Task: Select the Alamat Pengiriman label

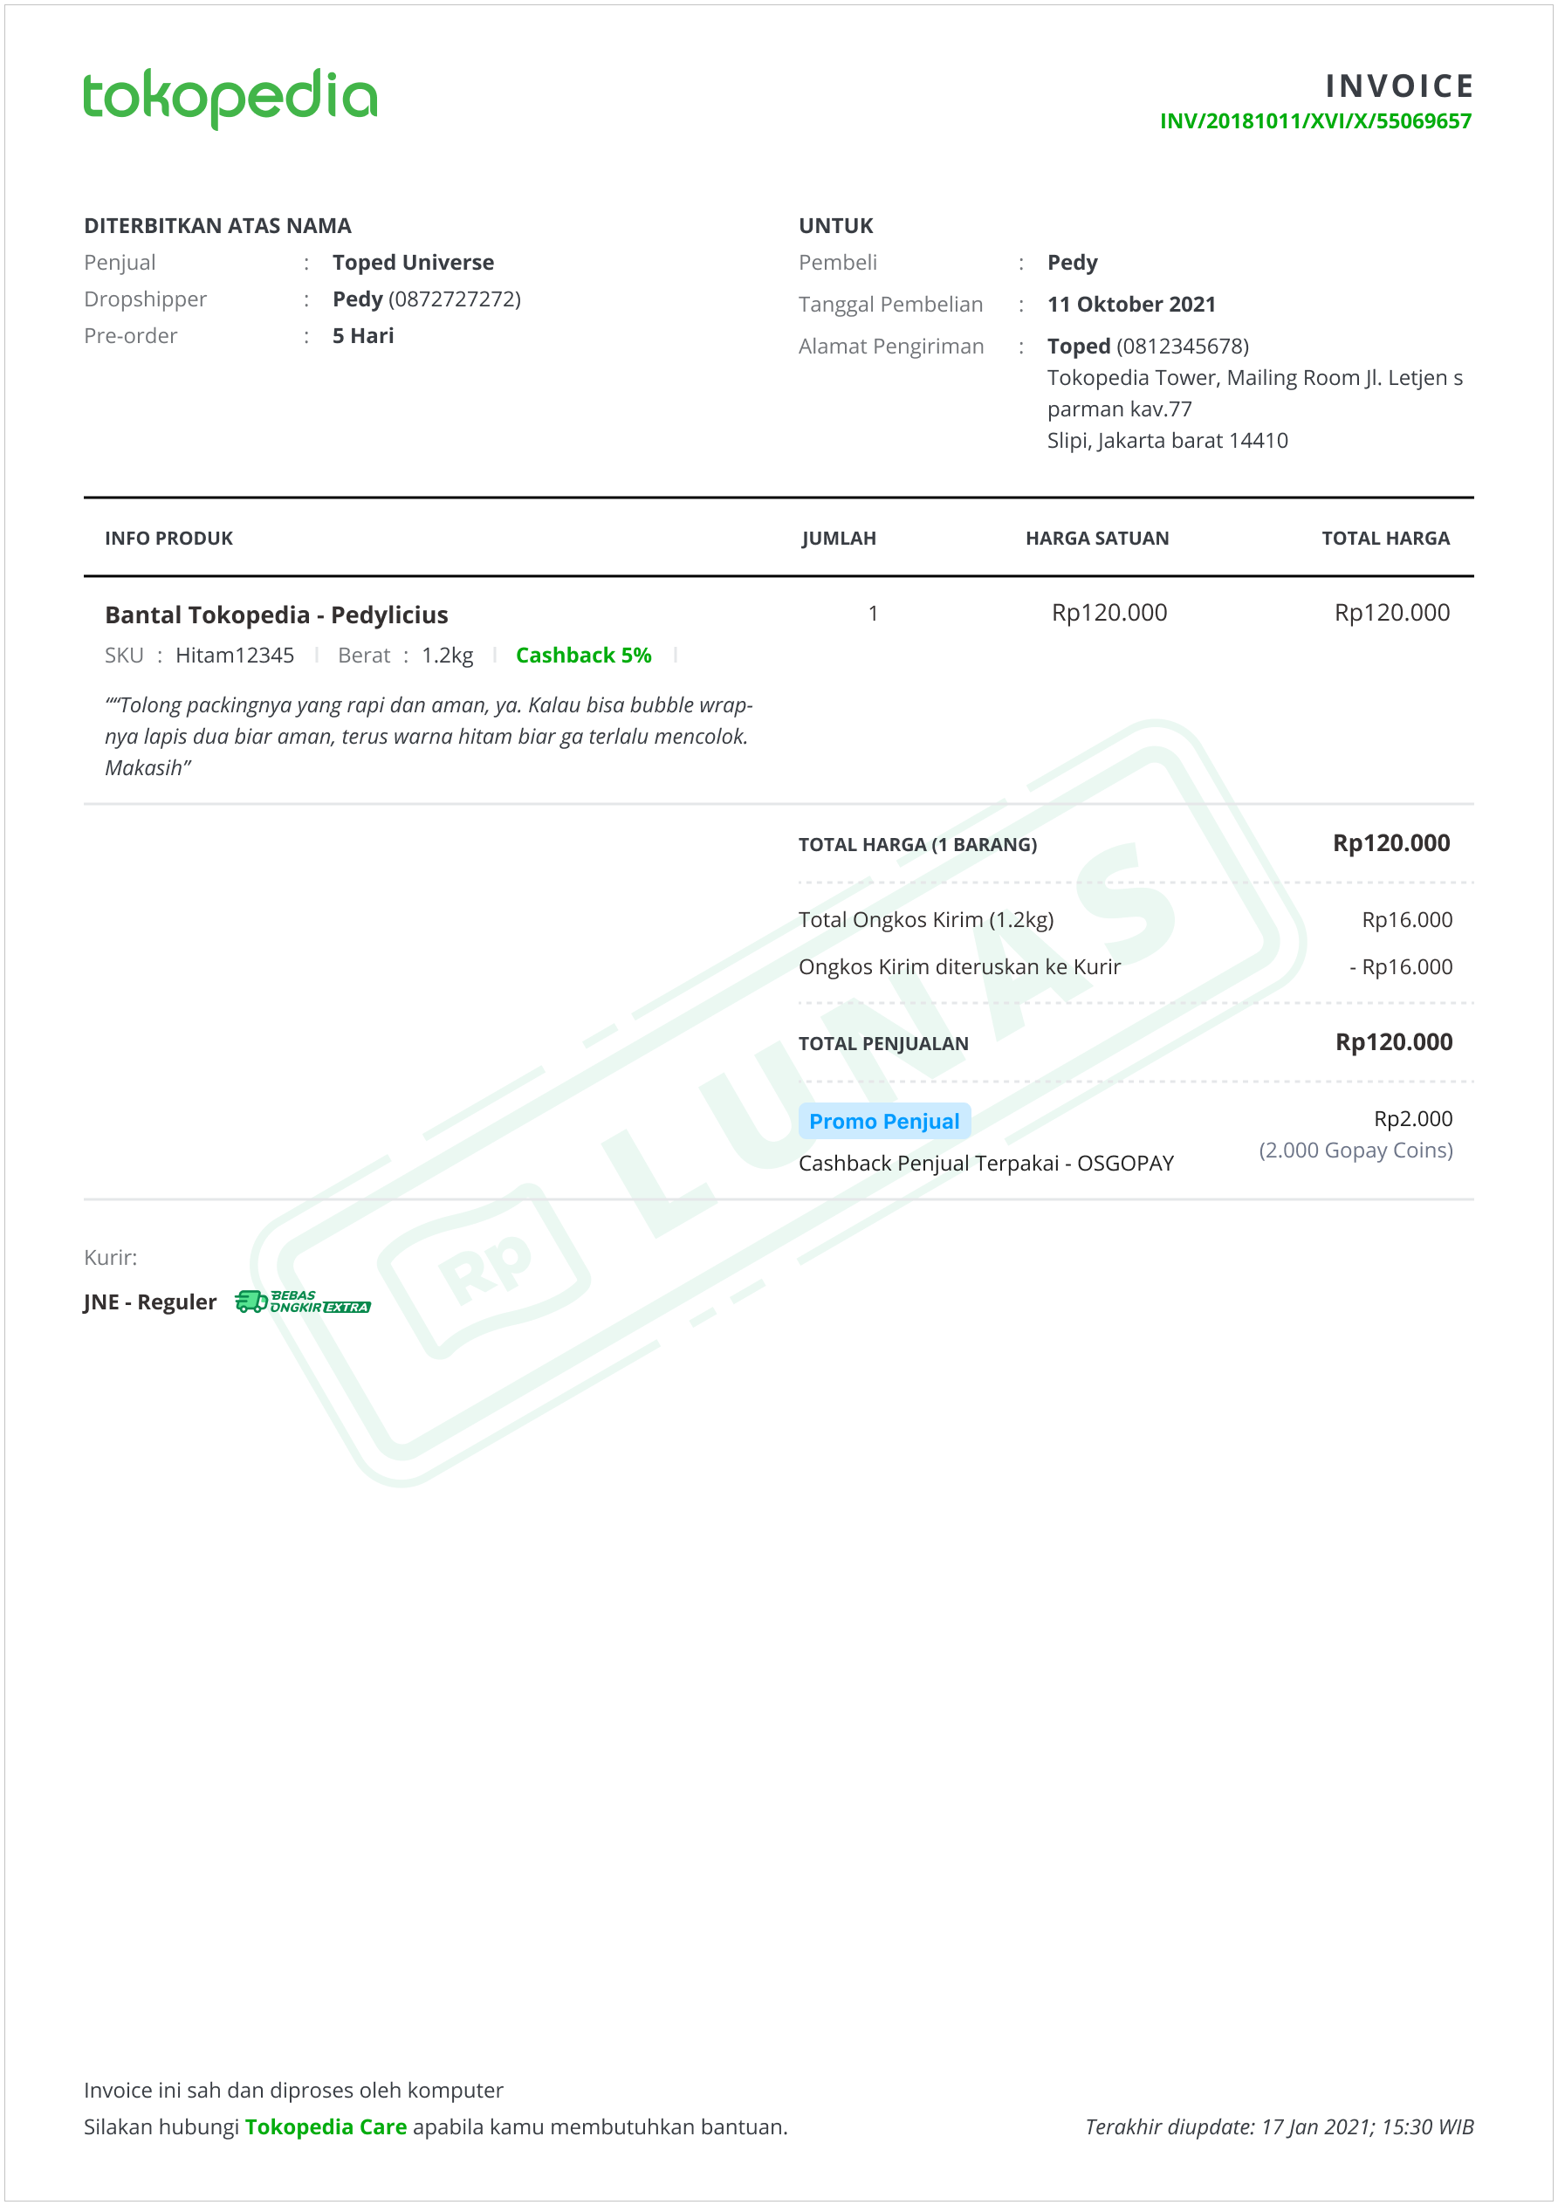Action: tap(891, 346)
